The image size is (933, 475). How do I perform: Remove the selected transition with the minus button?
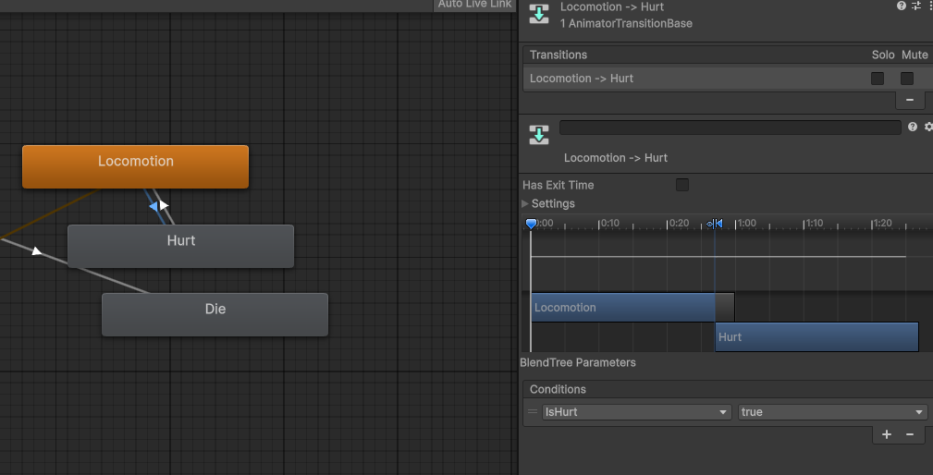pos(909,100)
